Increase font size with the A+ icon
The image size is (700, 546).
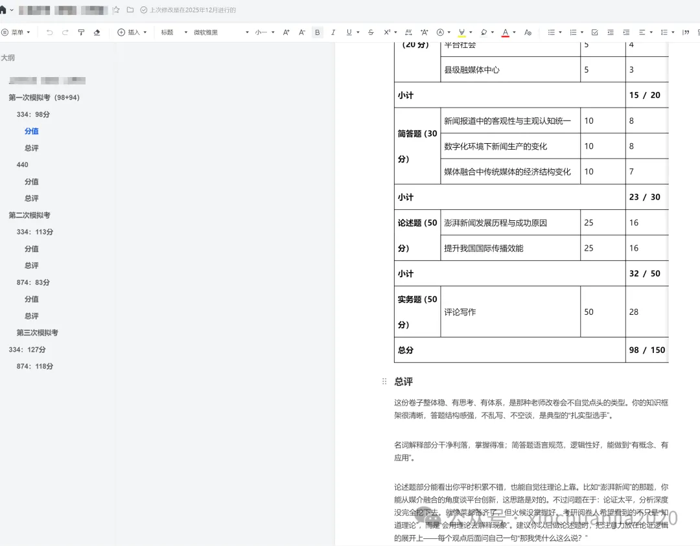click(286, 32)
